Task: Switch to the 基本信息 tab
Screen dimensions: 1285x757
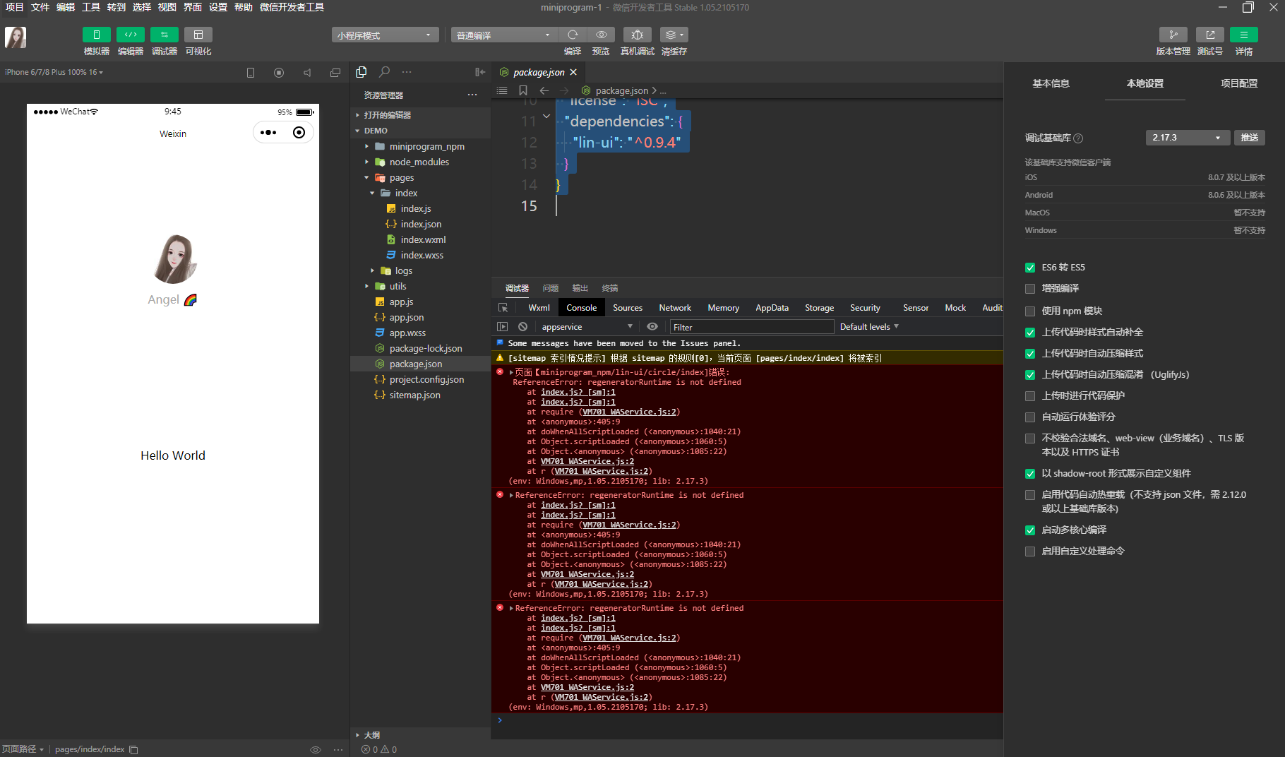Action: (x=1051, y=83)
